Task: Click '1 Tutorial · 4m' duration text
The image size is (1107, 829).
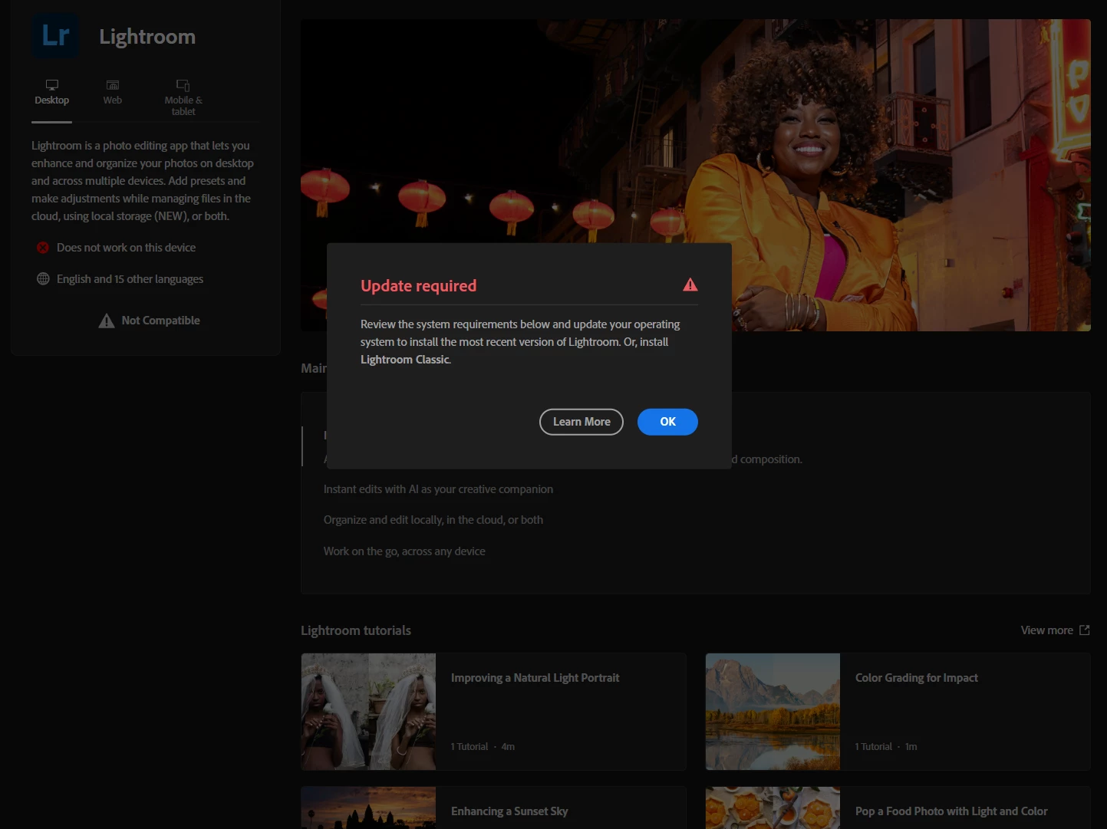Action: point(483,746)
